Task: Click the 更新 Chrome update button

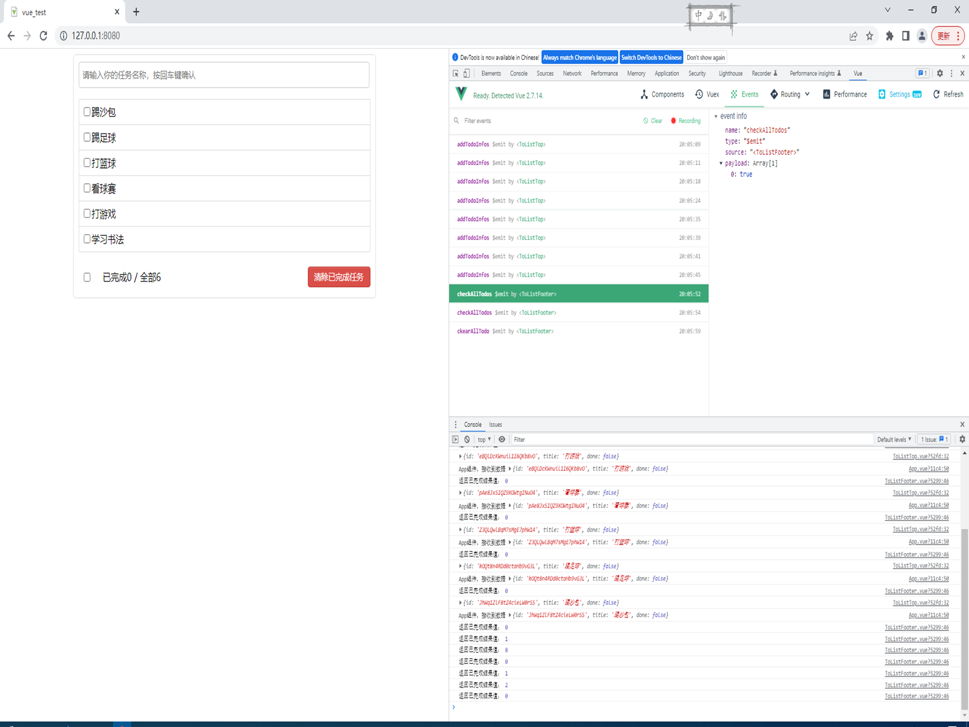Action: (x=948, y=36)
